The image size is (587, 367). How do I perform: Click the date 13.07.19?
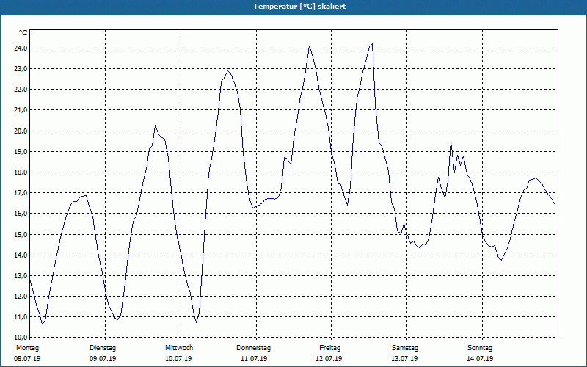point(404,359)
